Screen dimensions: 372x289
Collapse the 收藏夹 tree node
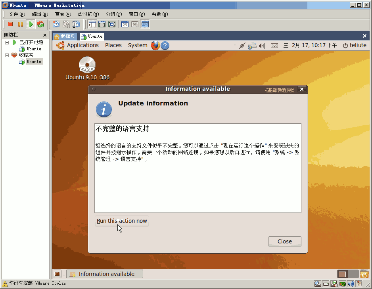pyautogui.click(x=7, y=55)
